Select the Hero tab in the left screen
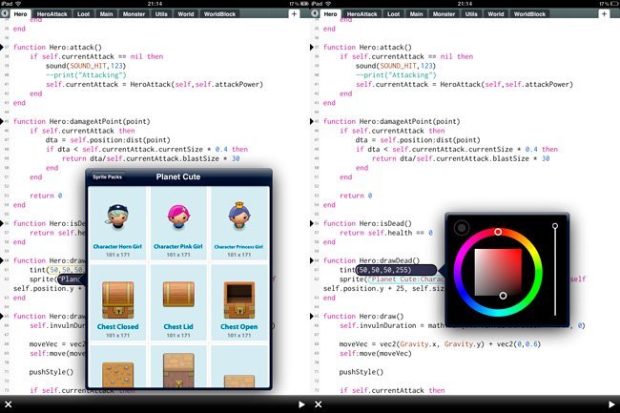The width and height of the screenshot is (620, 413). [x=20, y=14]
